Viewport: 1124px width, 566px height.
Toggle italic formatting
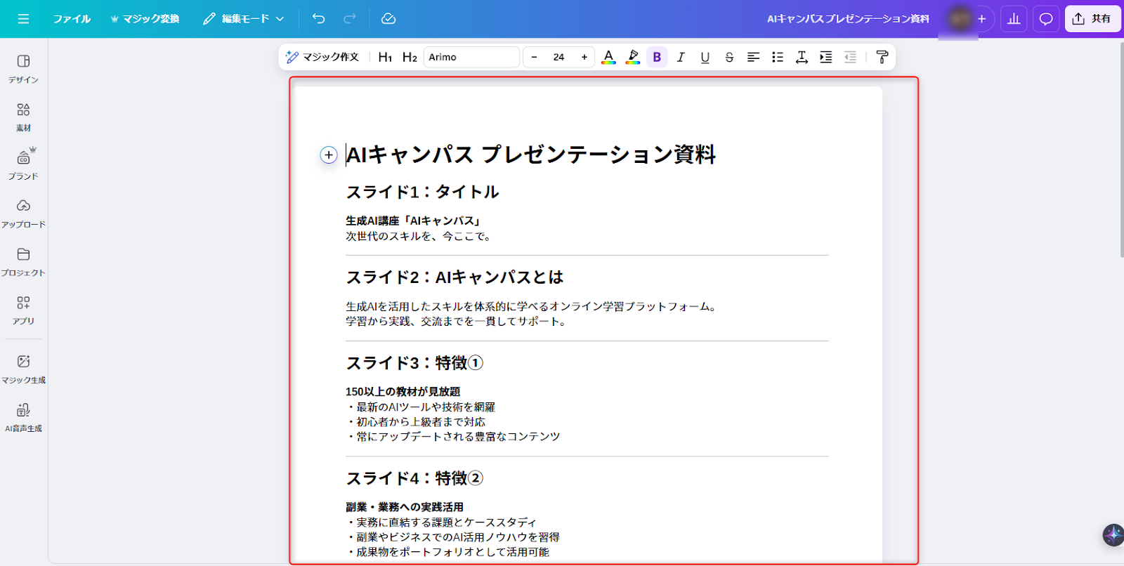point(681,57)
